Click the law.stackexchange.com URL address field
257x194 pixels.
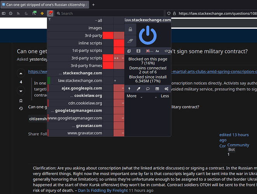218,14
